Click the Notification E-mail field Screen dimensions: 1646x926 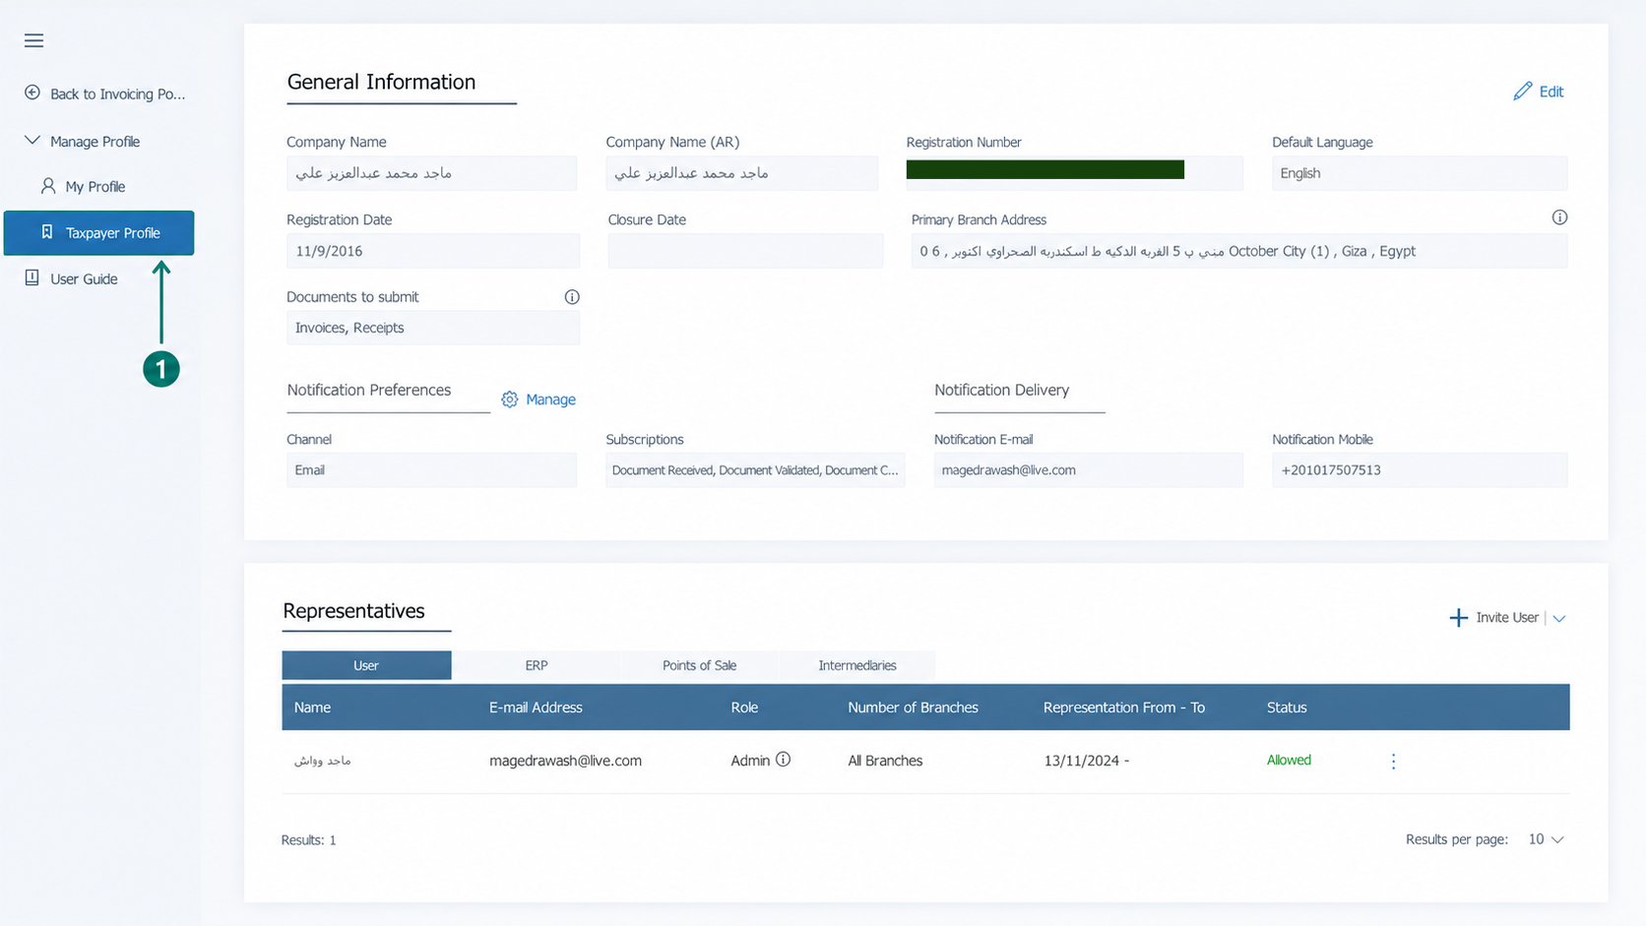1089,470
